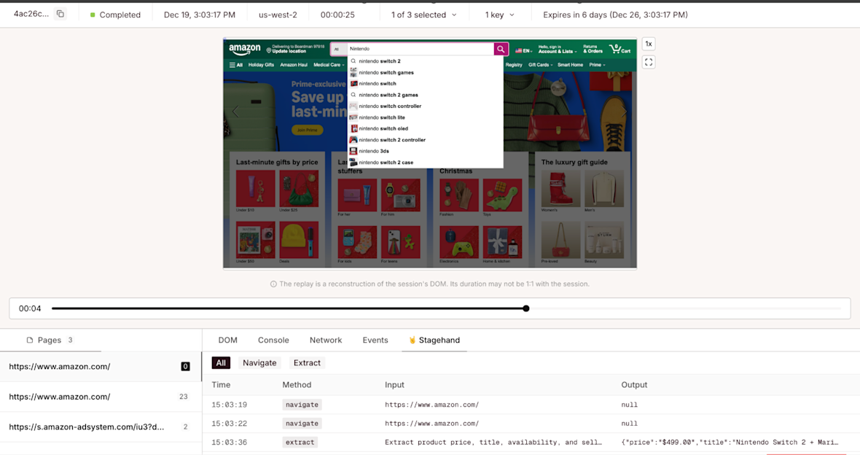The height and width of the screenshot is (455, 860).
Task: Click the 'Under $25' gift thumbnail
Action: [x=299, y=188]
